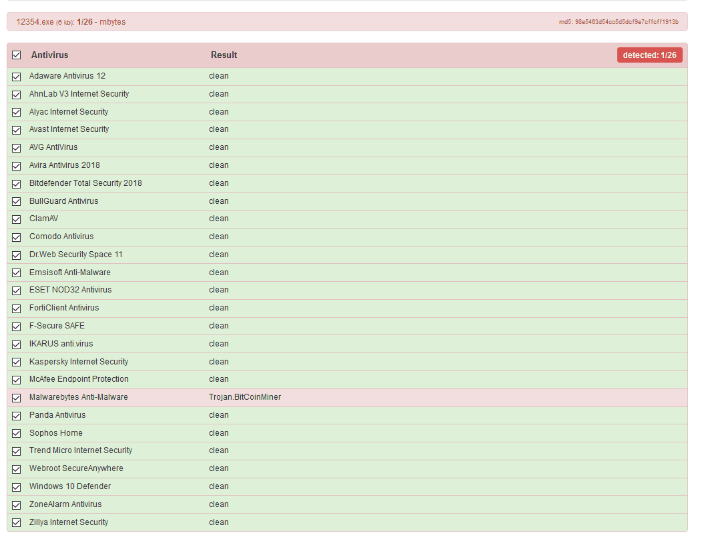702x545 pixels.
Task: Select the Dr.Web Security Space 11 row label
Action: tap(75, 255)
